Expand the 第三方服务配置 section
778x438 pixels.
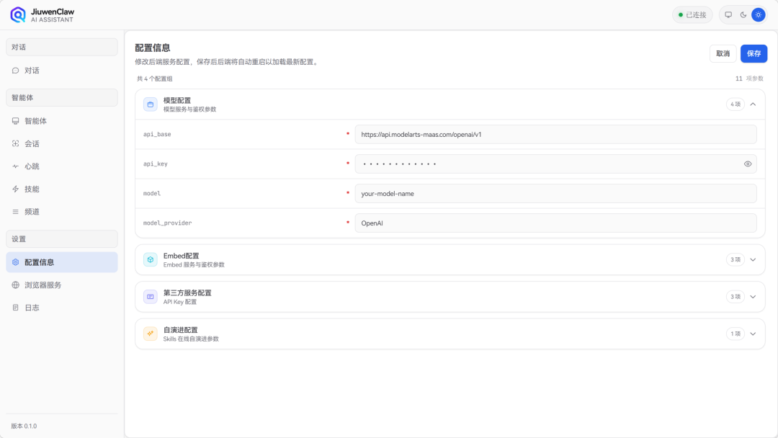pos(753,296)
